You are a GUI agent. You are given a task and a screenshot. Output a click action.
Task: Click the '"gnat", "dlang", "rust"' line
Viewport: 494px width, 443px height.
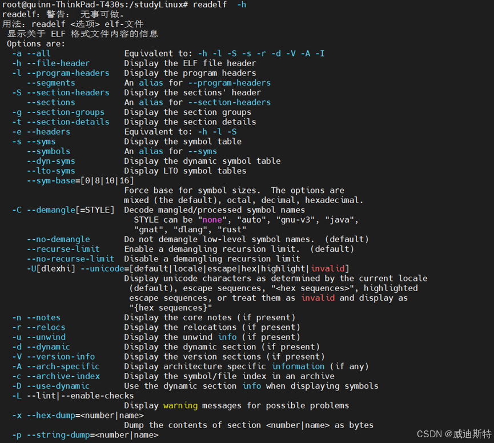[x=190, y=229]
